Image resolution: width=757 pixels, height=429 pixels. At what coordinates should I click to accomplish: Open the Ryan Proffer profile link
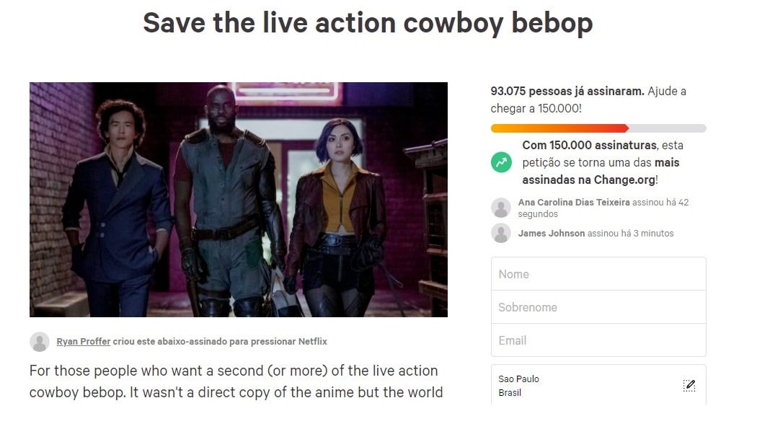tap(84, 342)
